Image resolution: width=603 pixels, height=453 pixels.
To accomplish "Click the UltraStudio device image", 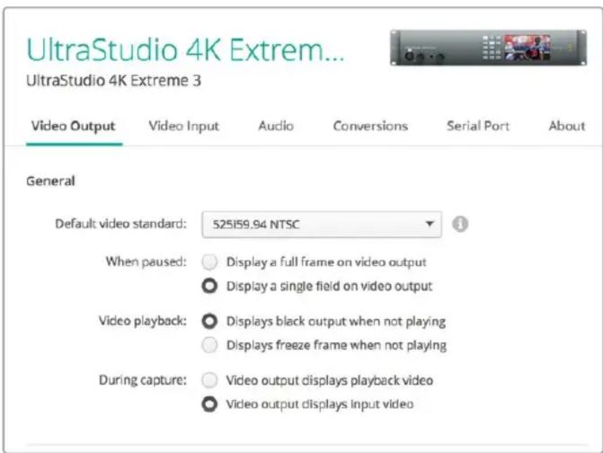I will [x=488, y=48].
